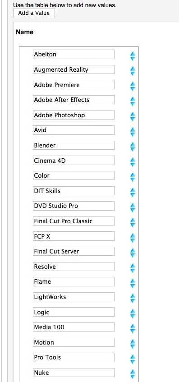Screen dimensions: 179x382
Task: Click the reorder arrows beside Flame
Action: 133,283
